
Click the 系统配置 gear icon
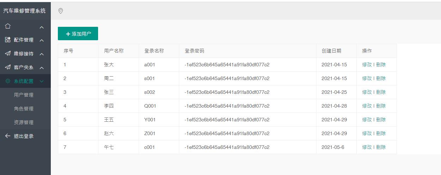pos(8,81)
